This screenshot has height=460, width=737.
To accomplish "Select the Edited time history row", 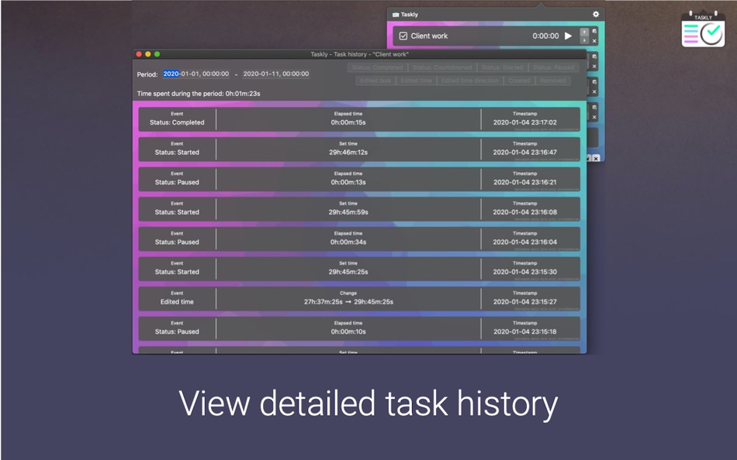I will click(359, 298).
